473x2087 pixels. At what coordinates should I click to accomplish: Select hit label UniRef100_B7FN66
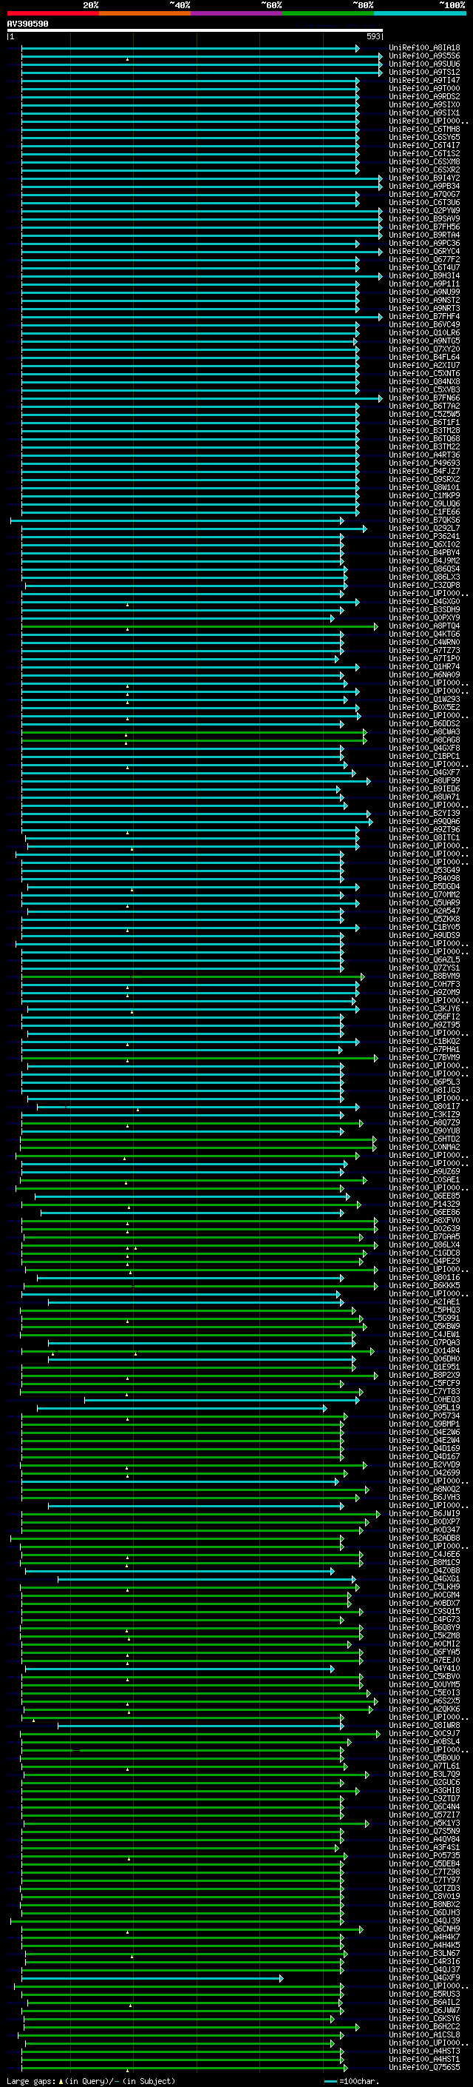point(424,398)
